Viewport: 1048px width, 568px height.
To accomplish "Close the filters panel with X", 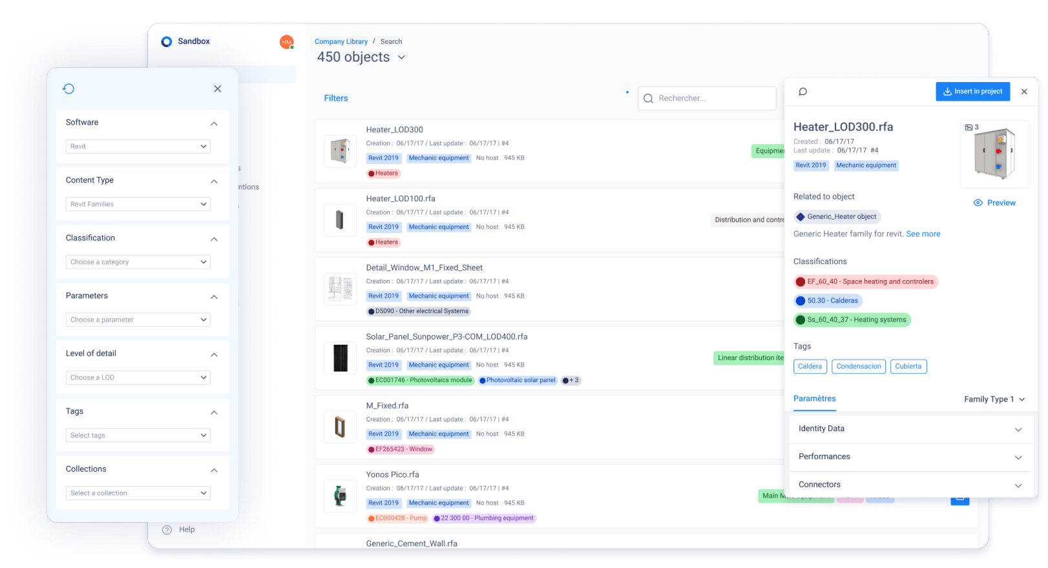I will pos(218,88).
